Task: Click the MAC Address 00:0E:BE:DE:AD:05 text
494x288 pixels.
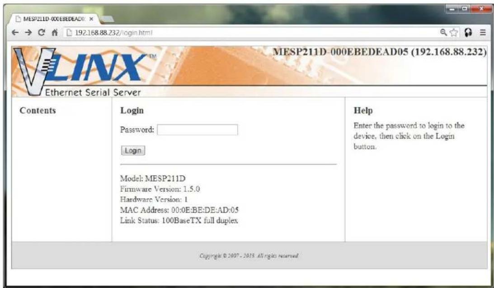Action: [179, 210]
